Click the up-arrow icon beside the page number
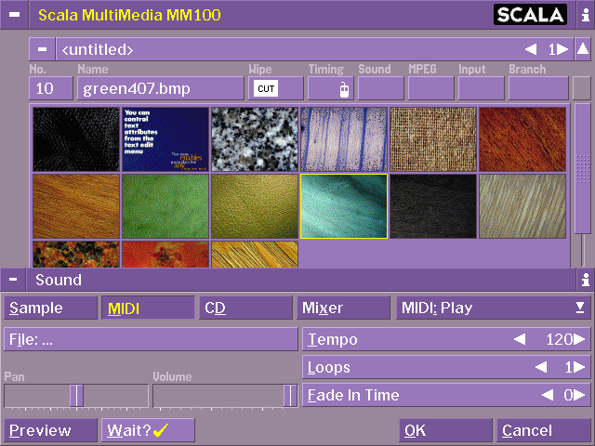This screenshot has width=595, height=446. pyautogui.click(x=582, y=49)
